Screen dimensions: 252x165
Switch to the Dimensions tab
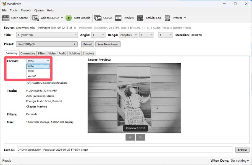point(28,53)
